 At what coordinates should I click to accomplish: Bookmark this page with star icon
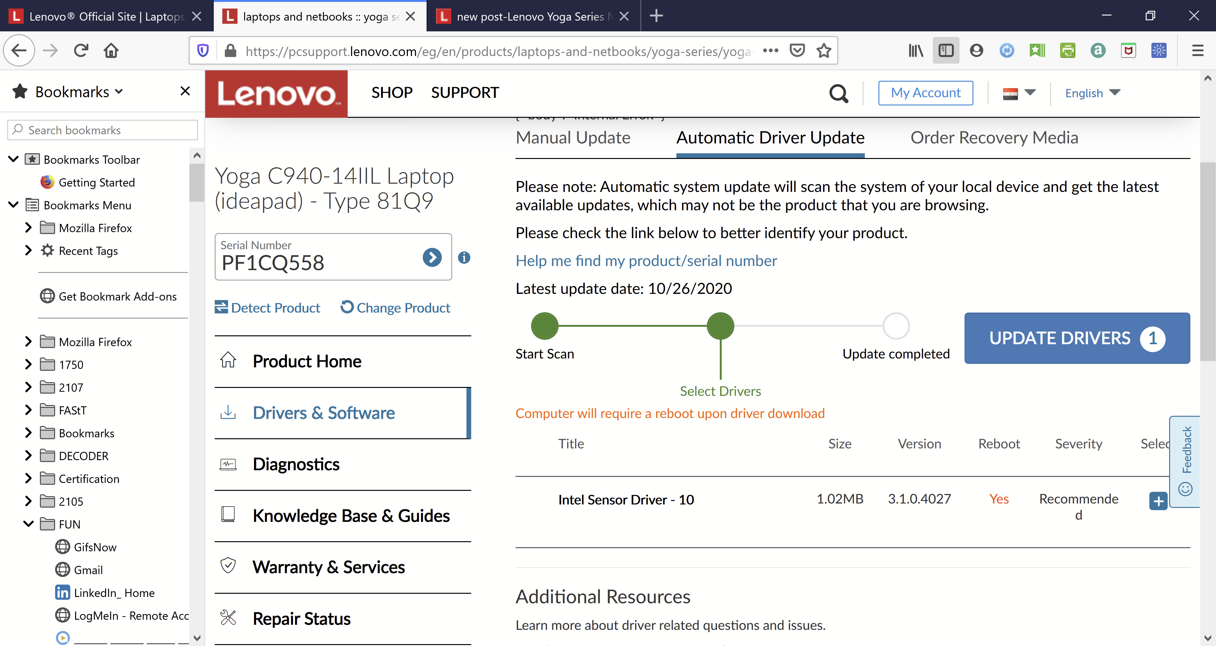click(x=824, y=51)
